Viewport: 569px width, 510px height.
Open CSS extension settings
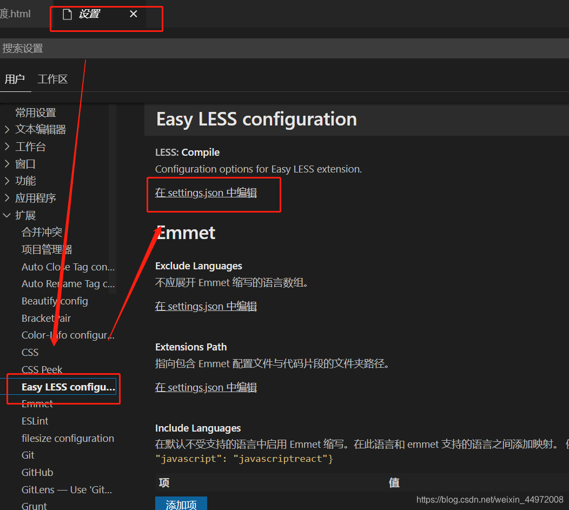(30, 352)
